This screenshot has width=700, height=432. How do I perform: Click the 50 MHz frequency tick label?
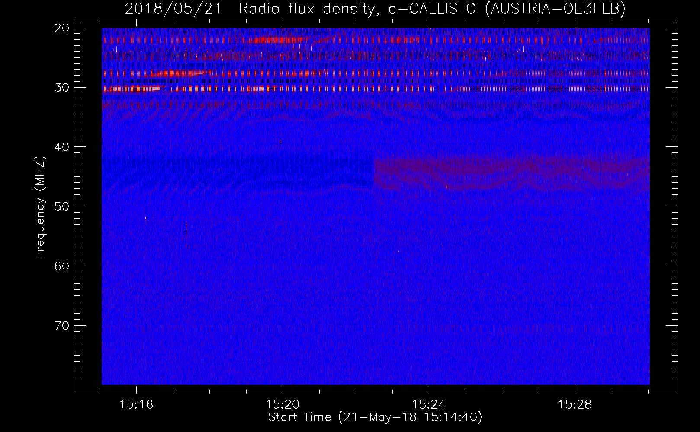point(62,206)
